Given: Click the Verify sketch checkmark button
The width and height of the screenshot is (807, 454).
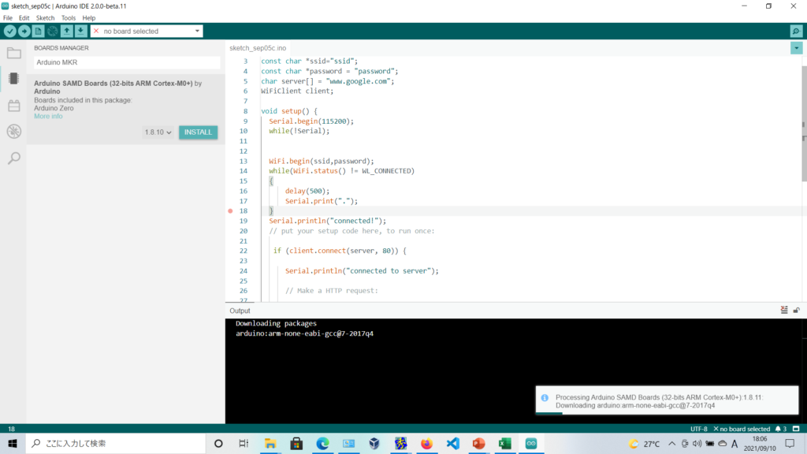Looking at the screenshot, I should 9,31.
